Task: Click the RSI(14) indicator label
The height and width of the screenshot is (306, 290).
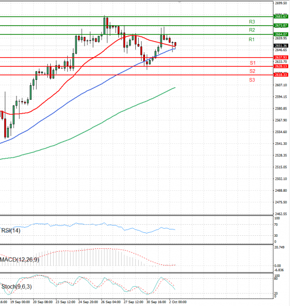Action: coord(11,230)
